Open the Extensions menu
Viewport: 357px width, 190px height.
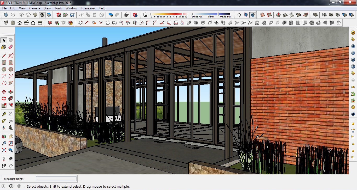click(88, 8)
